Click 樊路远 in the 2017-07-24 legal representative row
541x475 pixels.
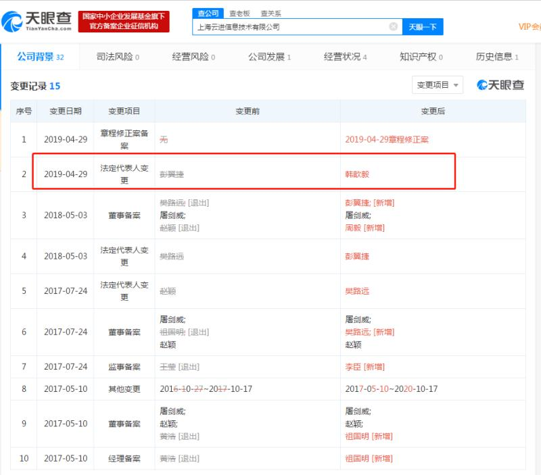click(x=357, y=291)
